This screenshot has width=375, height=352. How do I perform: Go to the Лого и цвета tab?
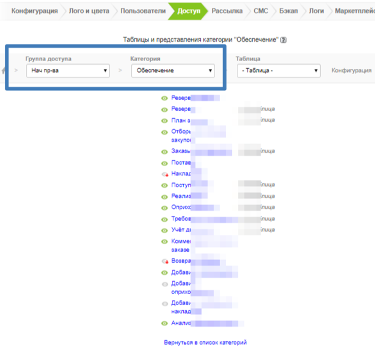click(x=89, y=11)
